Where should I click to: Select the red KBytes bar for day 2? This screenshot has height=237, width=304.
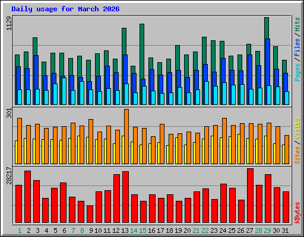(27, 197)
